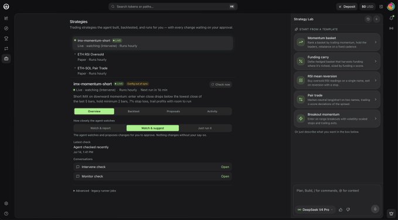Screen dimensions: 398x220
Task: Click the Deposit button
Action: coord(347,6)
